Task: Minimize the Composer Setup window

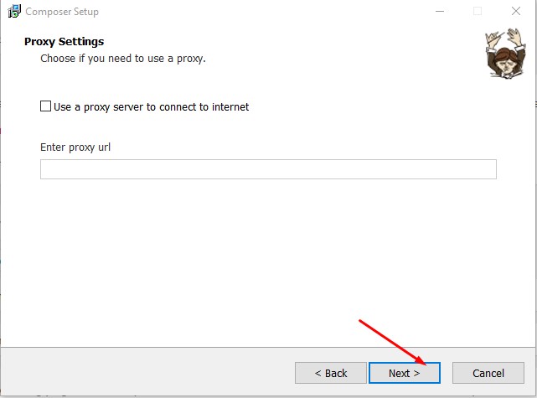Action: (x=439, y=12)
